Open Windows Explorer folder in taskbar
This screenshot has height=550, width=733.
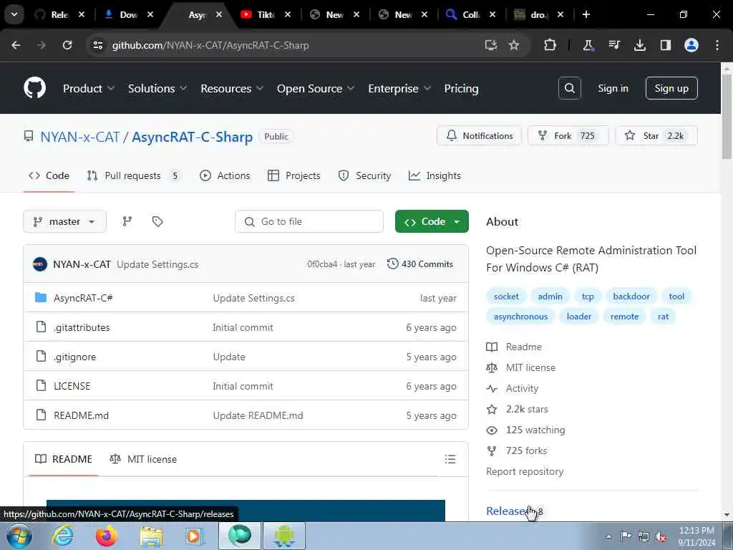150,536
